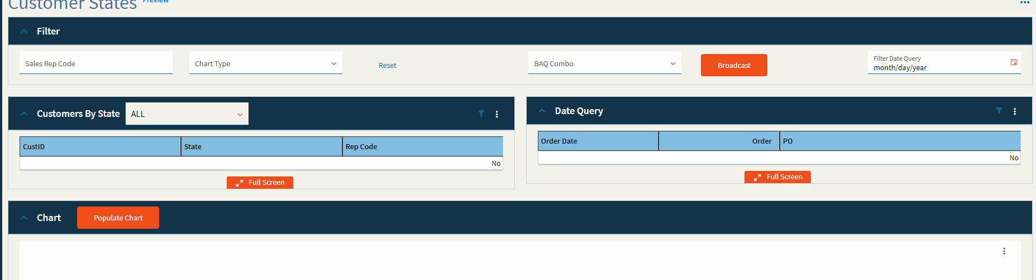Open the page-level ellipsis menu at top right
This screenshot has width=1036, height=280.
pyautogui.click(x=1024, y=3)
